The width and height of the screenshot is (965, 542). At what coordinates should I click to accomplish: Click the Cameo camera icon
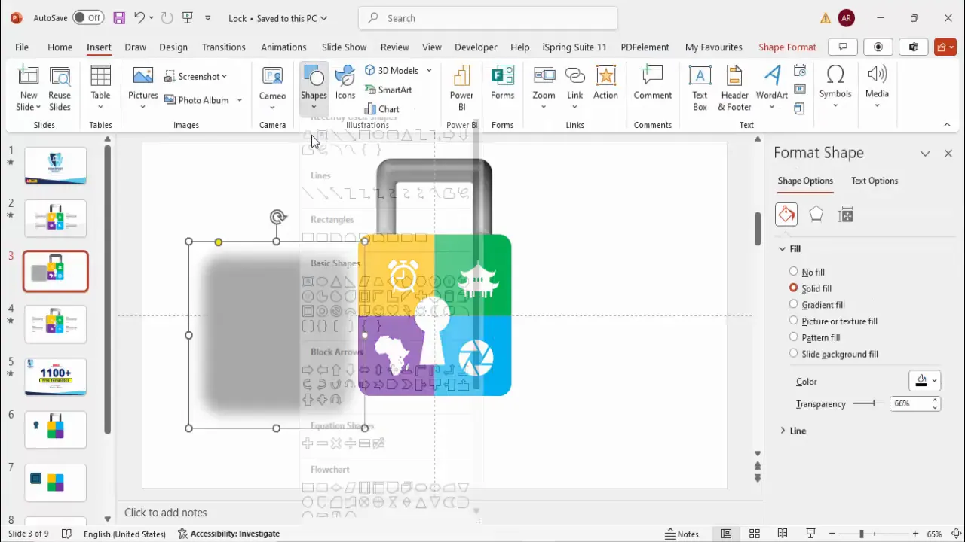click(x=272, y=77)
